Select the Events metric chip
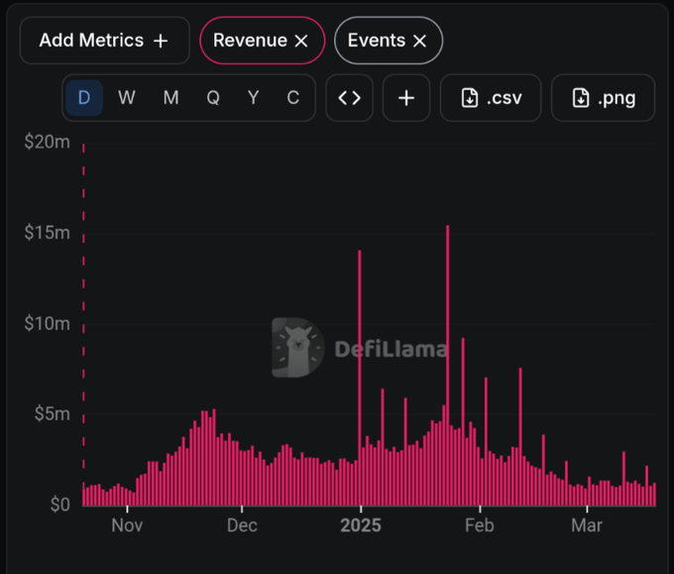Screen dimensions: 674x574 point(389,41)
